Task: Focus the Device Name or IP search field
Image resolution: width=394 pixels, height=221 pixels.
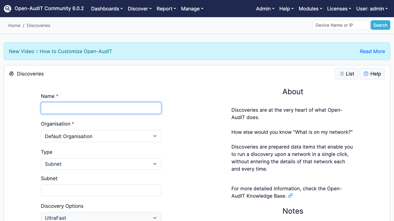Action: [x=341, y=25]
